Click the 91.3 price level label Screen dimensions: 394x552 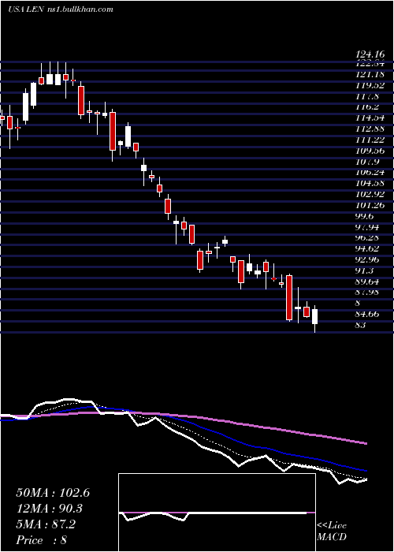(364, 270)
